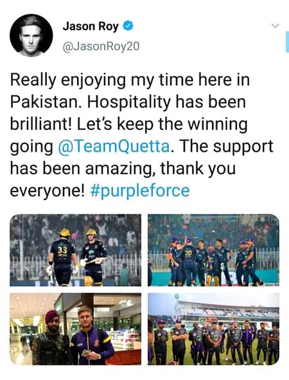The height and width of the screenshot is (380, 289).
Task: Click the player in purple jacket
Action: coord(91,336)
